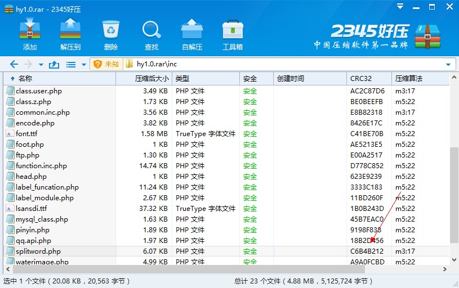Select the common.inc.php file

pos(43,112)
